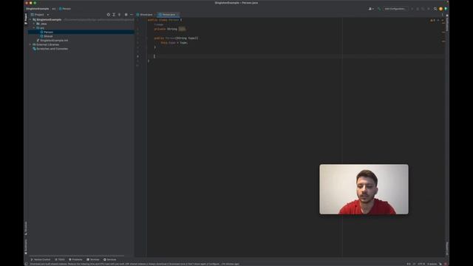This screenshot has width=473, height=266.
Task: Click 4 spaces indent setting
Action: (432, 264)
